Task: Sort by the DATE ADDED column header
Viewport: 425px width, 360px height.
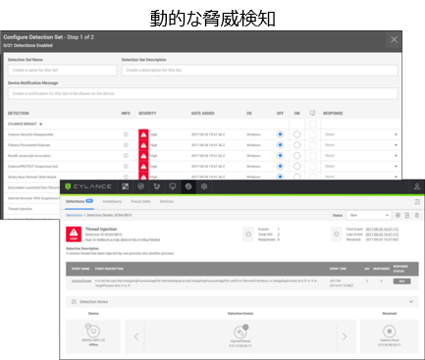Action: (203, 113)
